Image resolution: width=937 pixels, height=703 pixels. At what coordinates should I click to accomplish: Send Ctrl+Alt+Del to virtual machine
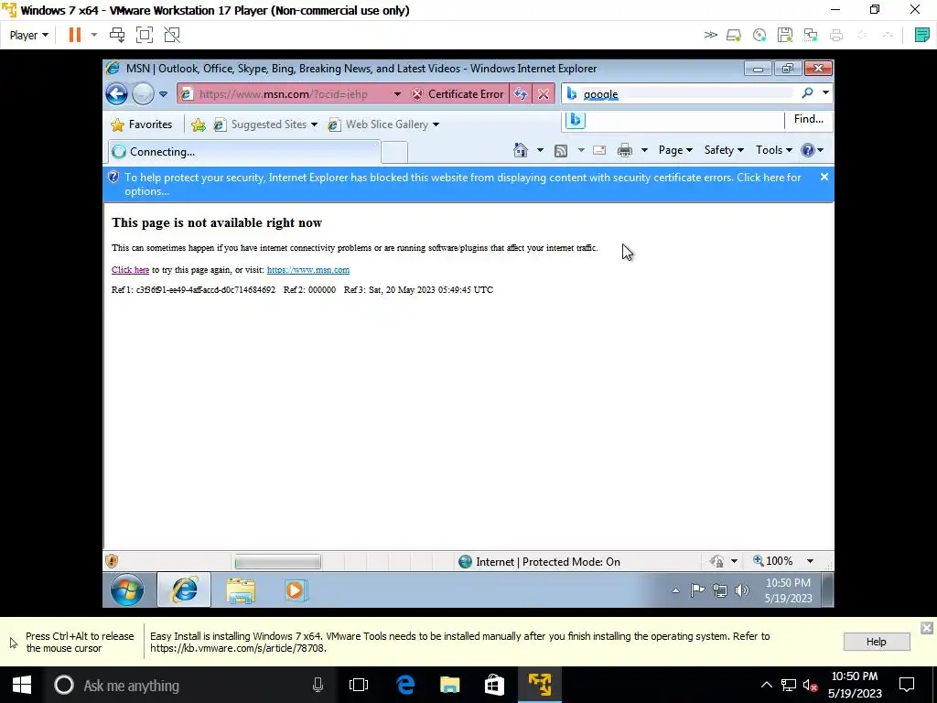tap(117, 35)
